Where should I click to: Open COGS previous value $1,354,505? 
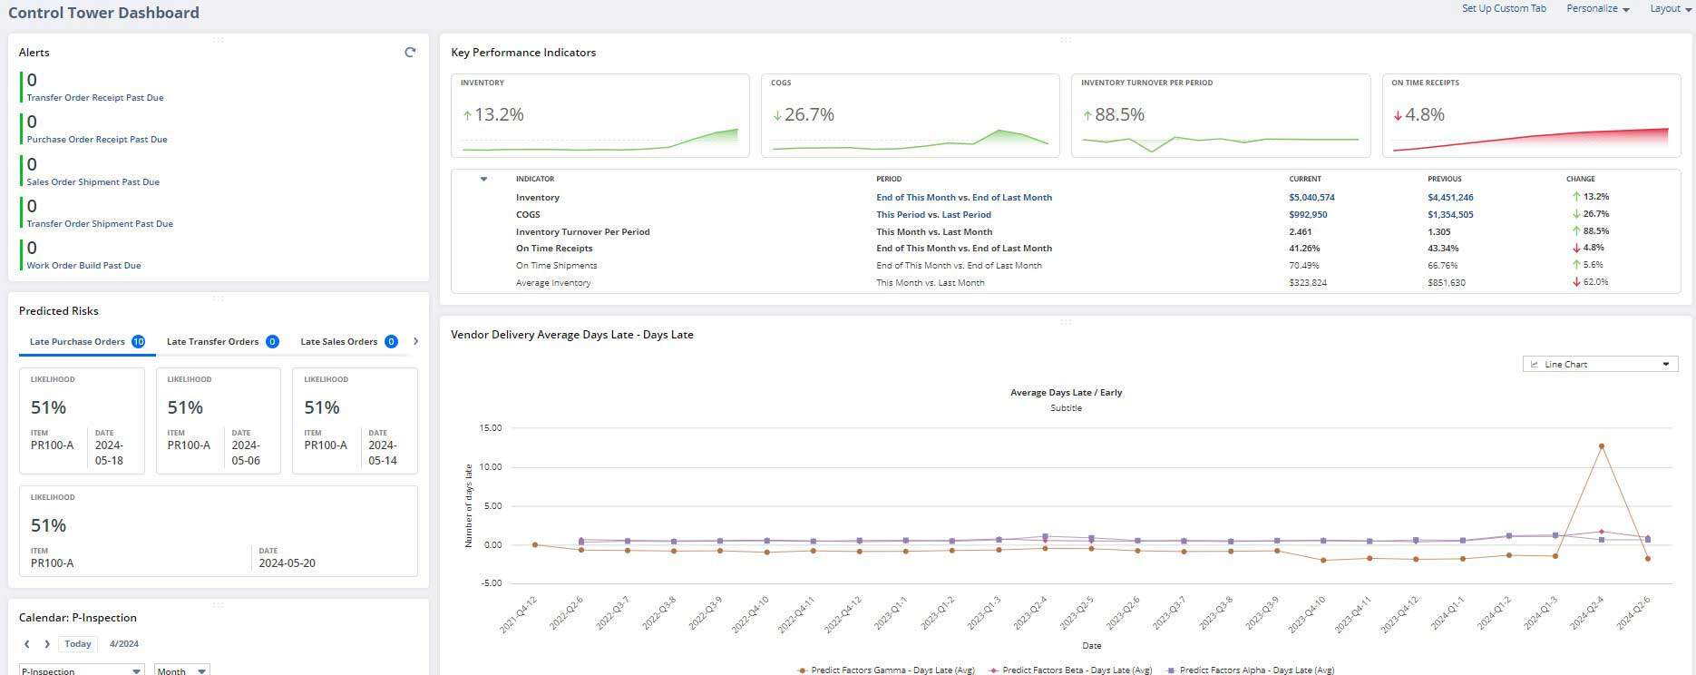point(1450,214)
